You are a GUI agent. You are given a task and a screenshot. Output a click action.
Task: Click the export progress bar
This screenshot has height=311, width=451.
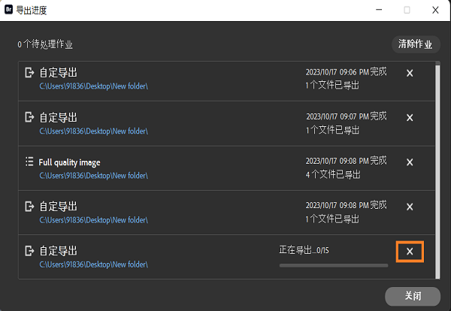click(334, 265)
